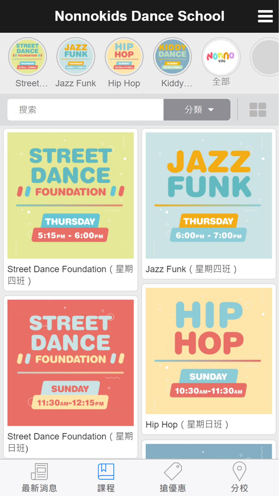
Task: Click the Hip Hop（星期日班）title link
Action: [187, 424]
